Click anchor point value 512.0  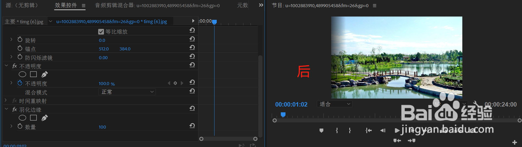click(x=104, y=49)
